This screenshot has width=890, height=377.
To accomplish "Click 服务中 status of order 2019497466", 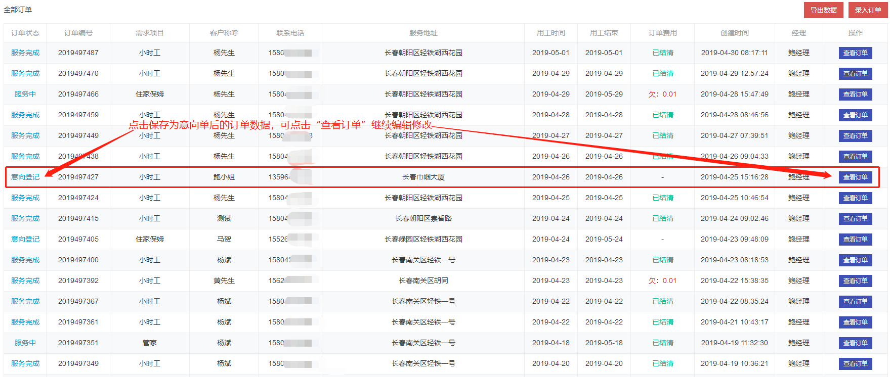I will pyautogui.click(x=25, y=94).
